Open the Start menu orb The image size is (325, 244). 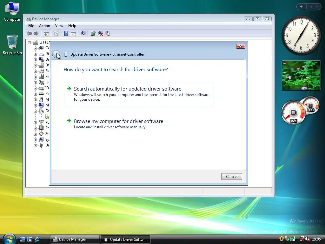pyautogui.click(x=9, y=239)
